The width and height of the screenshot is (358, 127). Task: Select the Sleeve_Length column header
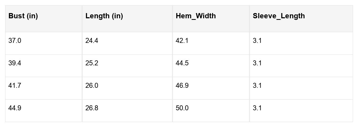click(279, 16)
